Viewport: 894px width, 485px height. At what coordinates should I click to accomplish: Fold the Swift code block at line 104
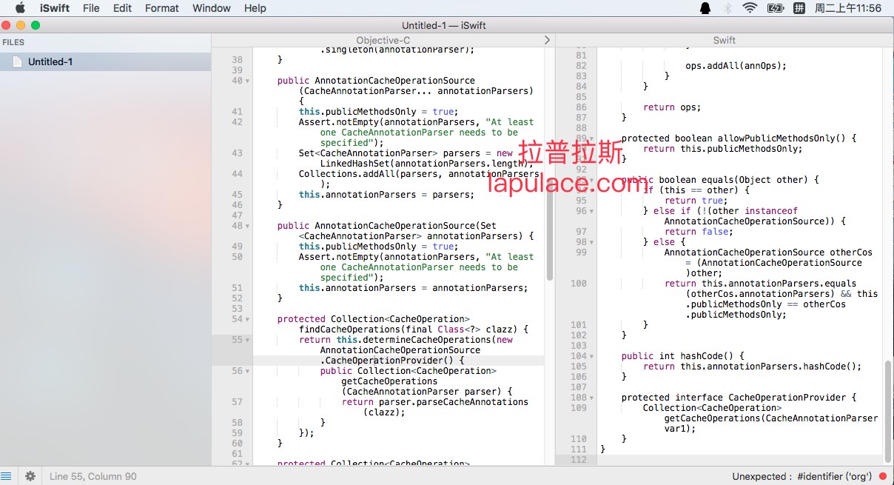coord(591,356)
